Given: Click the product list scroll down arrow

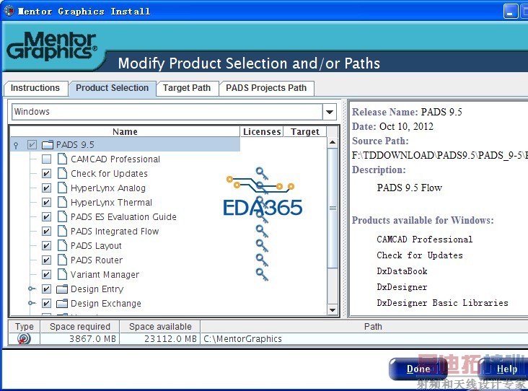Looking at the screenshot, I should (x=333, y=309).
